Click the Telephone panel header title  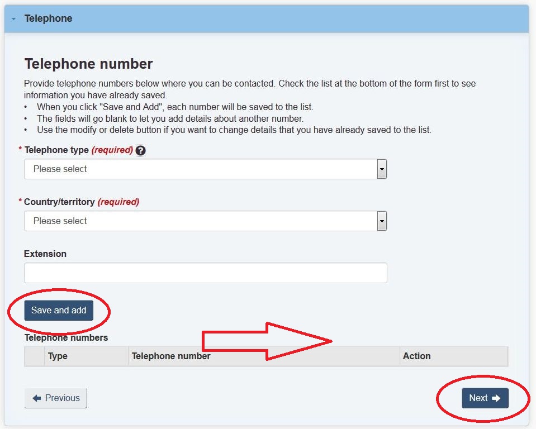coord(48,18)
